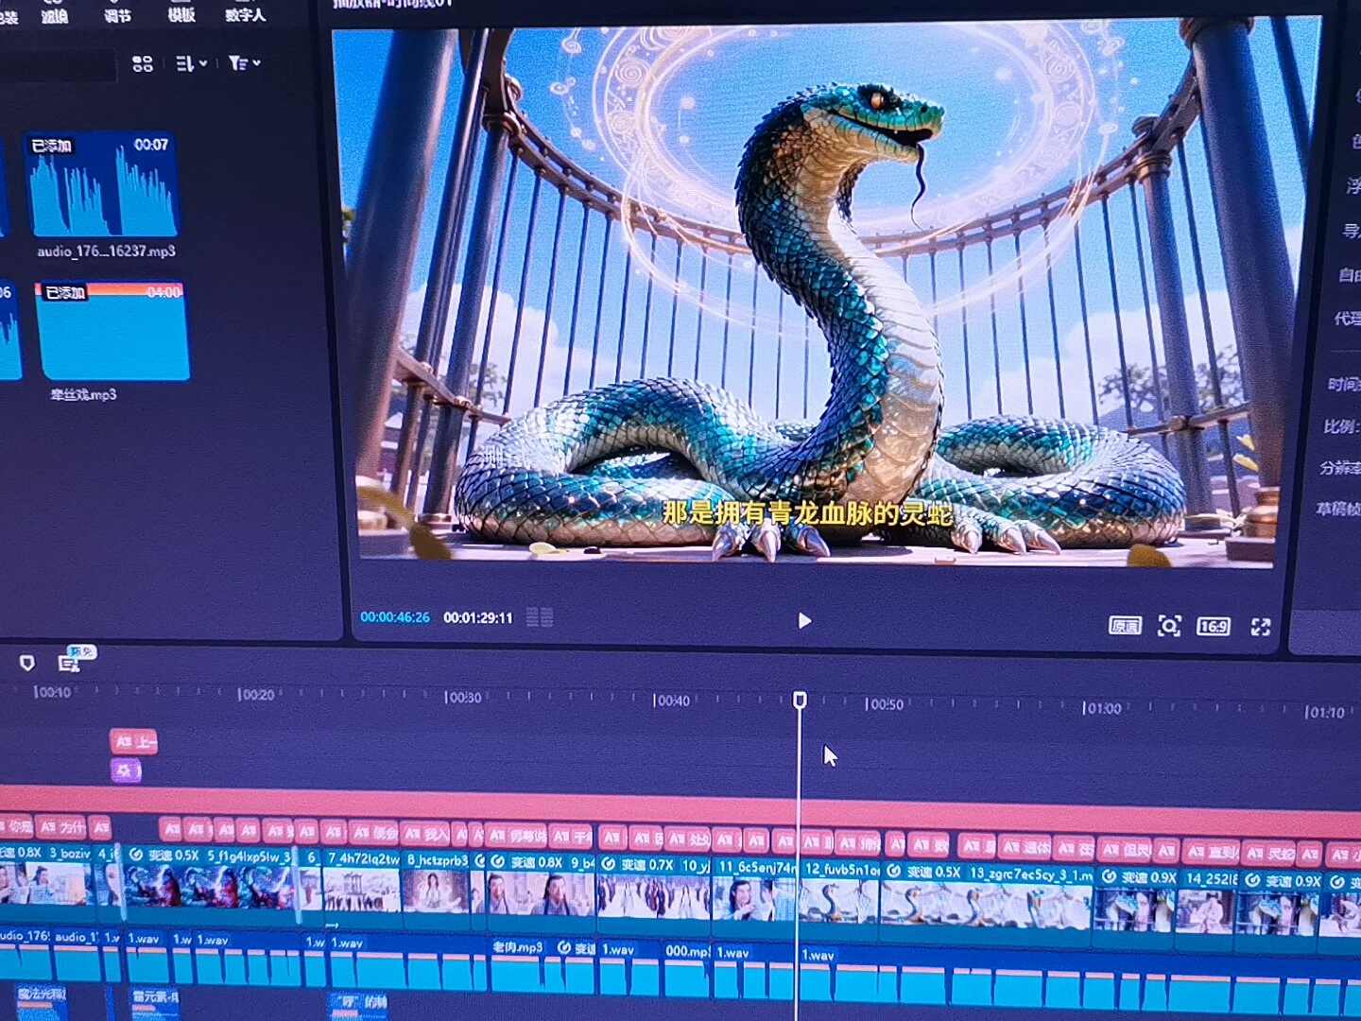
Task: Open the 16:9 aspect ratio selector
Action: pyautogui.click(x=1214, y=626)
